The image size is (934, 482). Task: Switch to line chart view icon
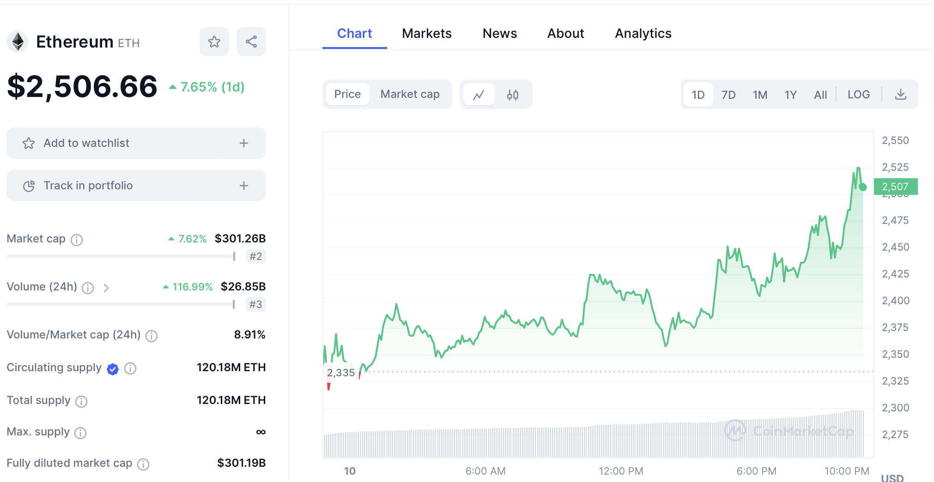479,95
